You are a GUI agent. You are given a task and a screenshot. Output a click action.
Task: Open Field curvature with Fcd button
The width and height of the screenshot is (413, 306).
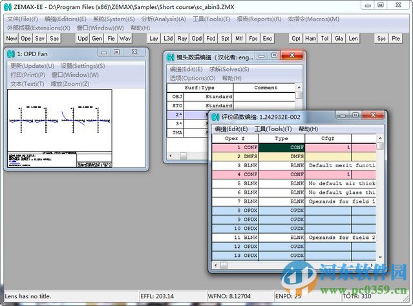click(x=211, y=39)
